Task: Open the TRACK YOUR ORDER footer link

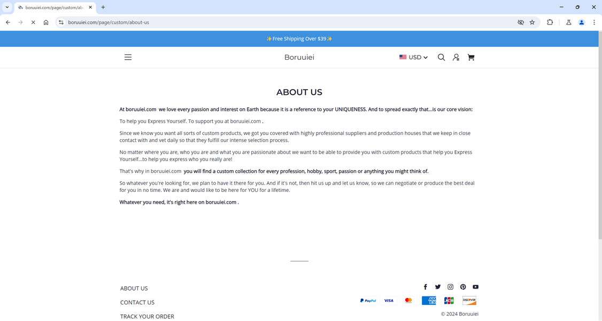Action: click(x=147, y=316)
